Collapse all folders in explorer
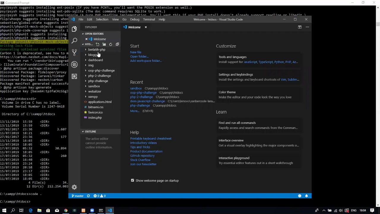The image size is (380, 214). 117,44
